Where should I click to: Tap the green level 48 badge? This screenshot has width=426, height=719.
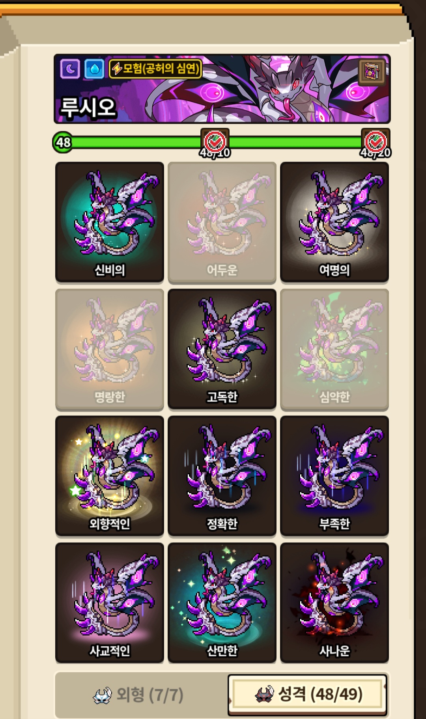tap(63, 142)
